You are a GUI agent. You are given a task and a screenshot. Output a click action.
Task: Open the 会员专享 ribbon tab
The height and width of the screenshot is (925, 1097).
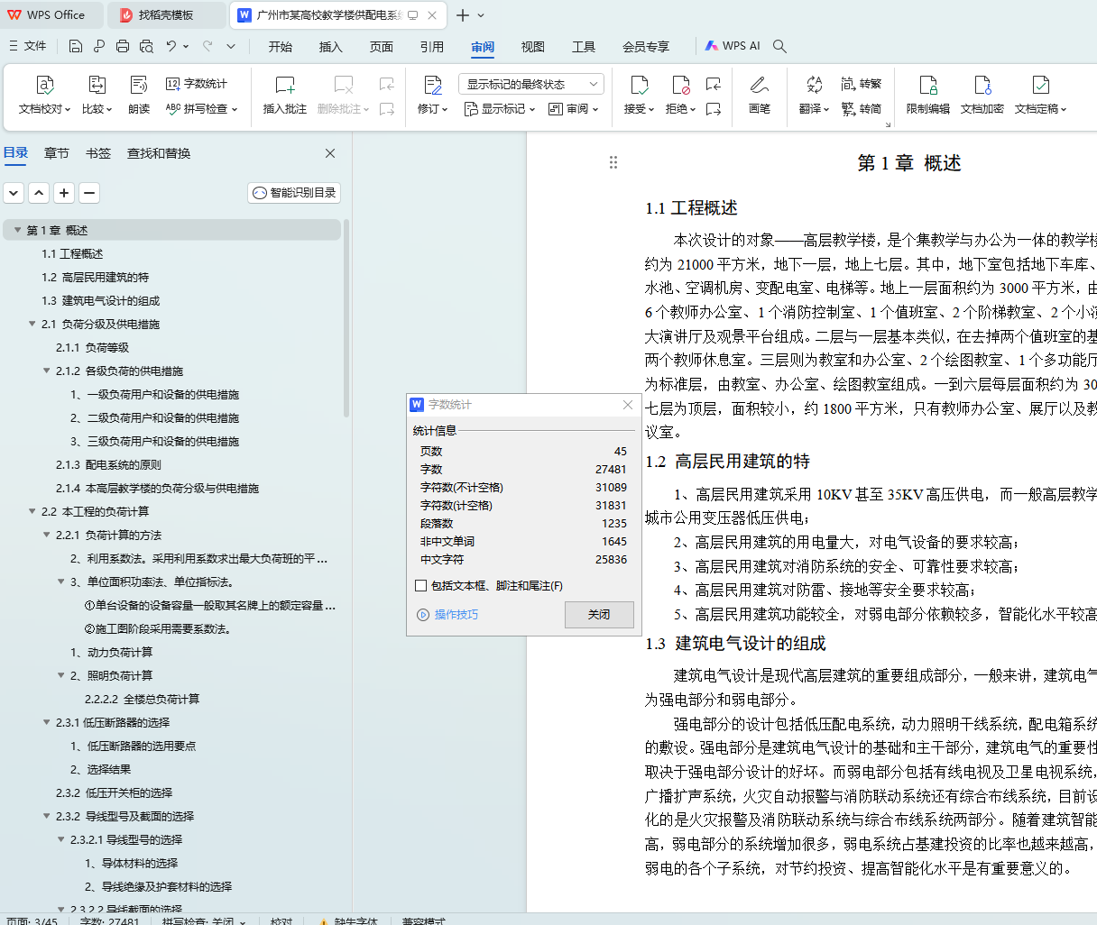tap(646, 46)
